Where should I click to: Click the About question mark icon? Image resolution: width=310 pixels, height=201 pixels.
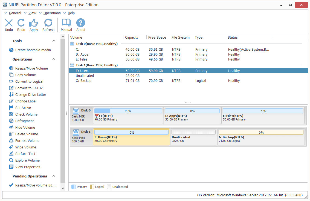(x=81, y=23)
